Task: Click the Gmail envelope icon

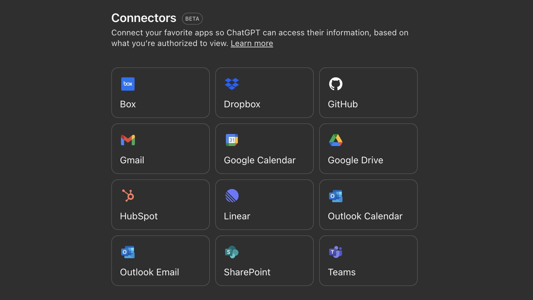Action: tap(128, 140)
